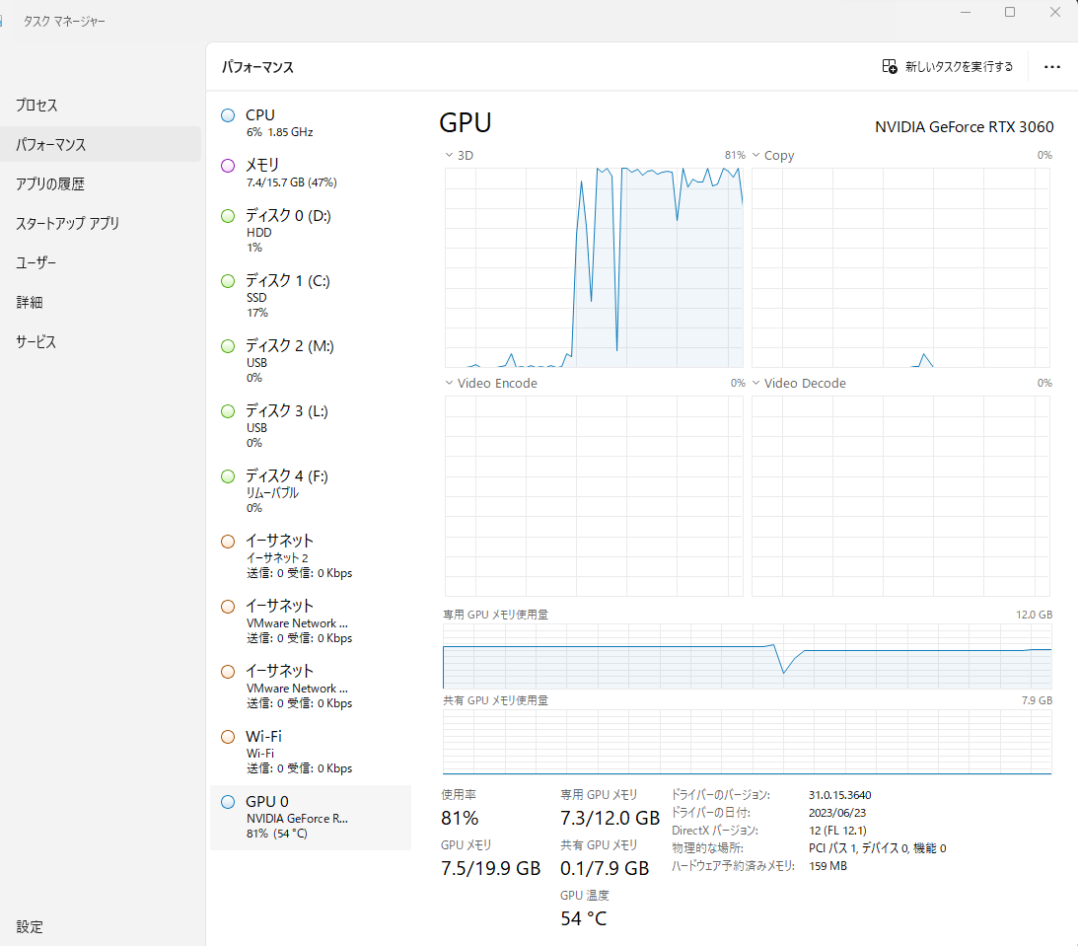Select the ディスク 2 (M:) USB entry
1078x946 pixels.
[311, 360]
